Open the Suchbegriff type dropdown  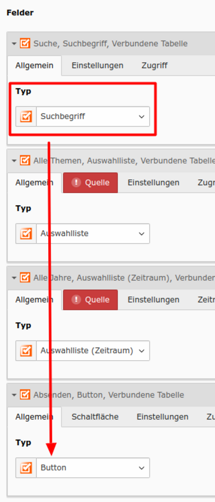(93, 116)
